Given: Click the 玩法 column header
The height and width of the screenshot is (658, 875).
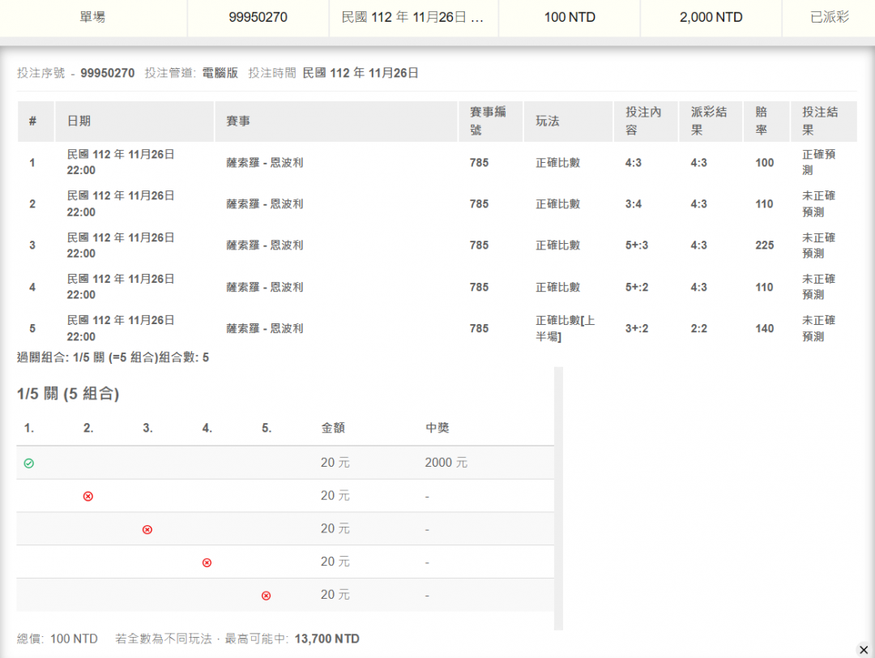Looking at the screenshot, I should [568, 121].
